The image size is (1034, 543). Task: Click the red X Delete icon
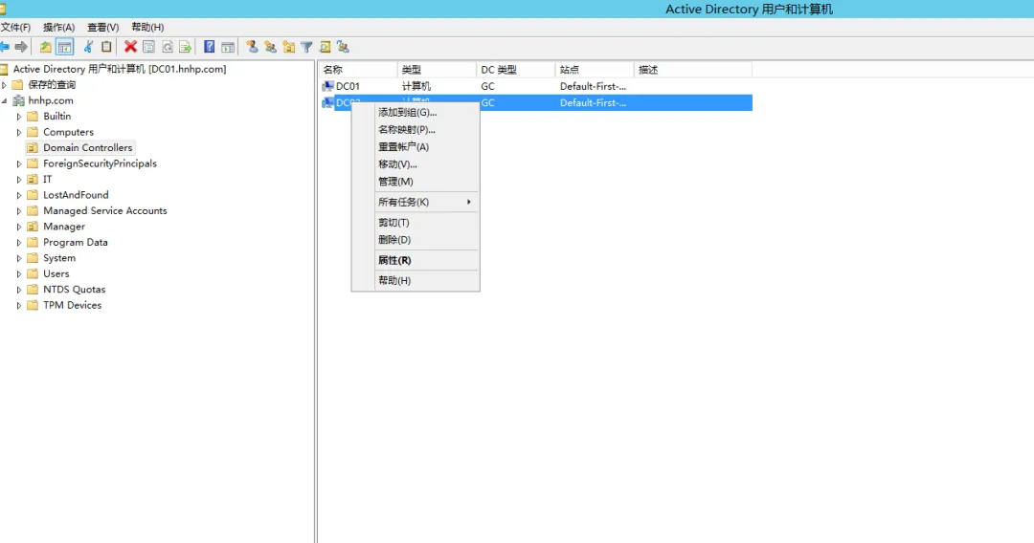[130, 47]
